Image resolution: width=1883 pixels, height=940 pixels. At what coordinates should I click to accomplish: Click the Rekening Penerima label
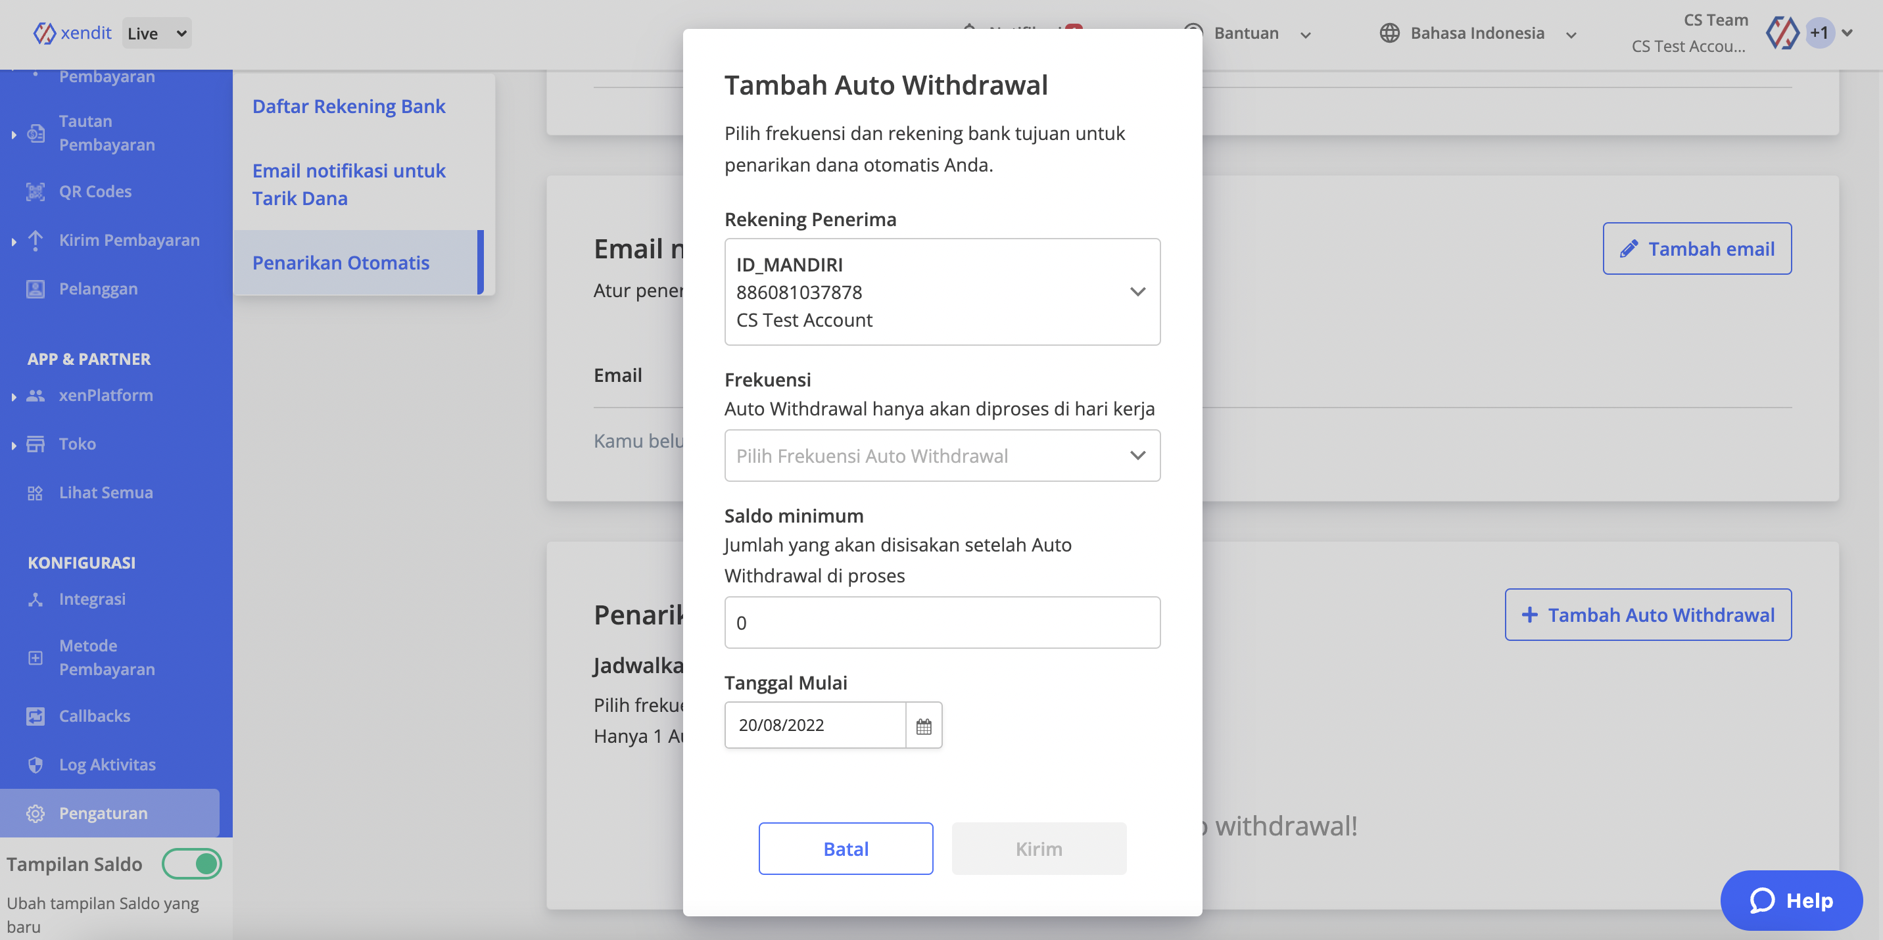(810, 220)
